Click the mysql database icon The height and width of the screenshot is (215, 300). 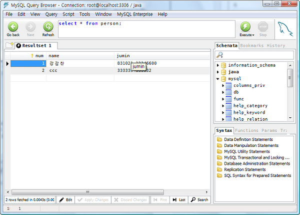[223, 79]
